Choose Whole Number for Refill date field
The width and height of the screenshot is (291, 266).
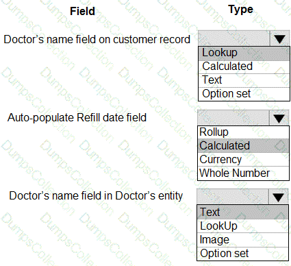(x=243, y=173)
